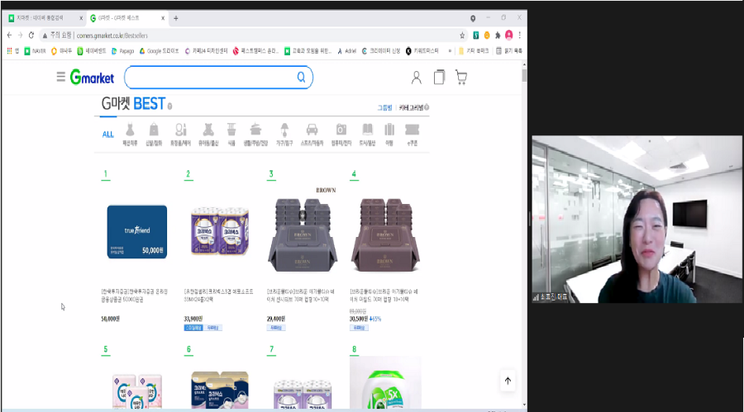
Task: Open the NAVER bookmark
Action: 35,50
